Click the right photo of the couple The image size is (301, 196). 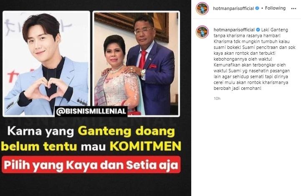pos(136,64)
